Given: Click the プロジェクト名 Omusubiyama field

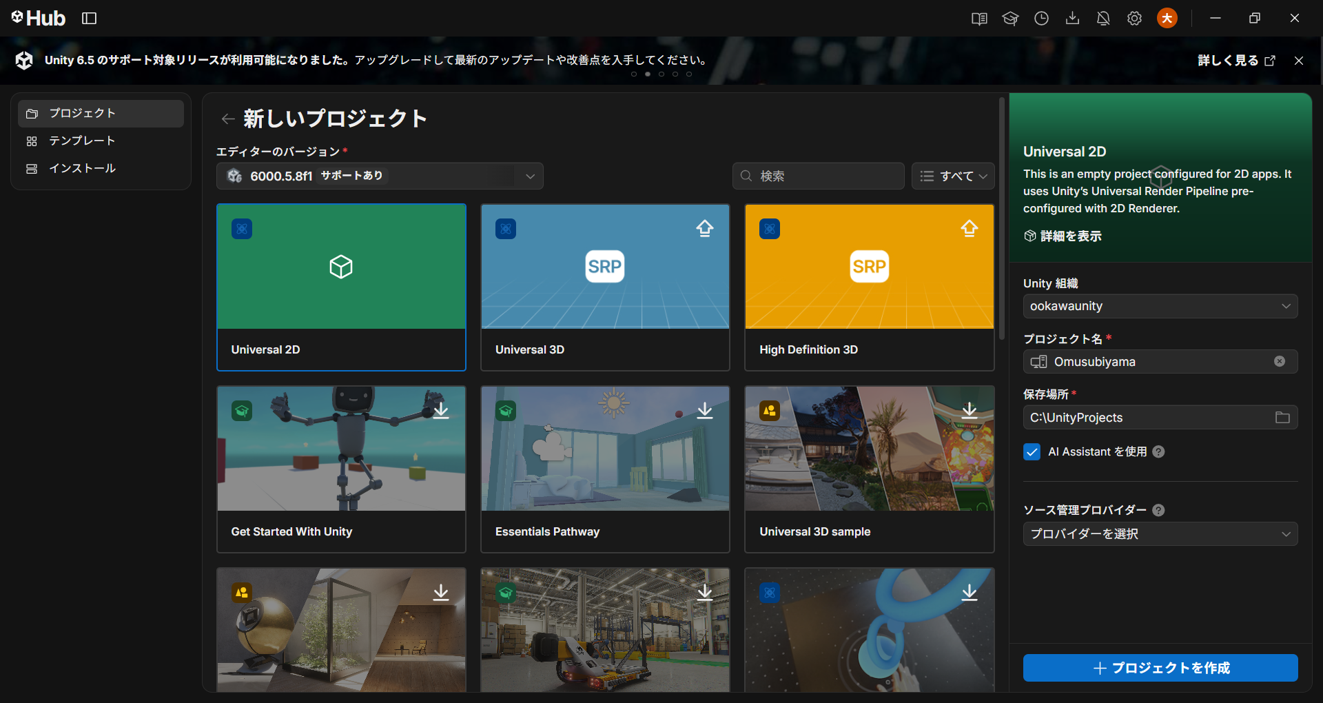Looking at the screenshot, I should click(x=1160, y=362).
